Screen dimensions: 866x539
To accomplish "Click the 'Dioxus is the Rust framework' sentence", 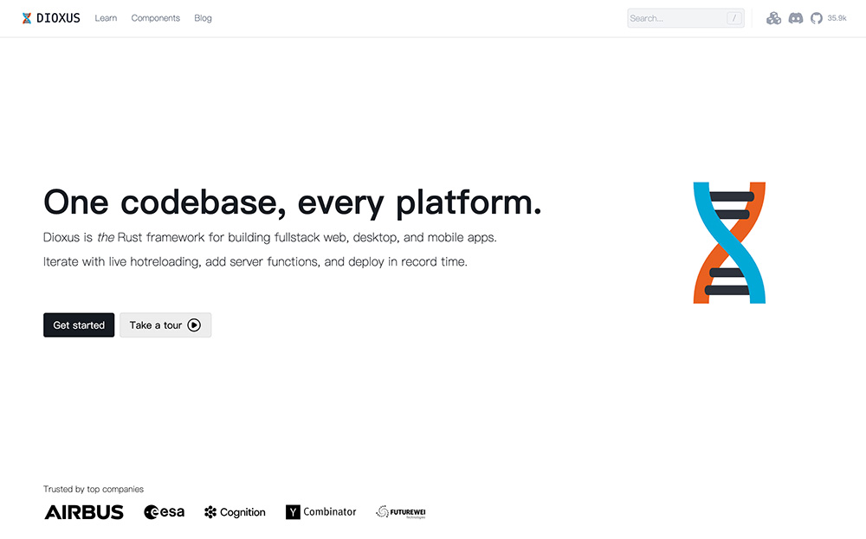I will [270, 237].
